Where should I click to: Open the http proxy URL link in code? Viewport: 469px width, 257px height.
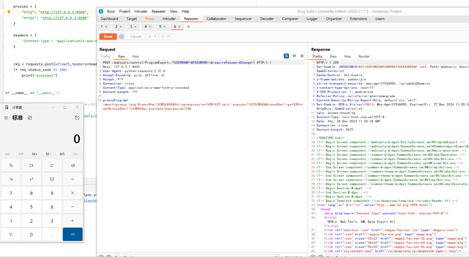click(63, 12)
